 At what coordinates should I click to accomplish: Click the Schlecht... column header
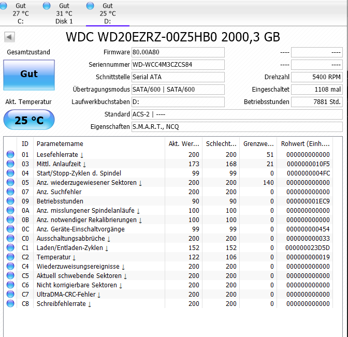point(221,144)
